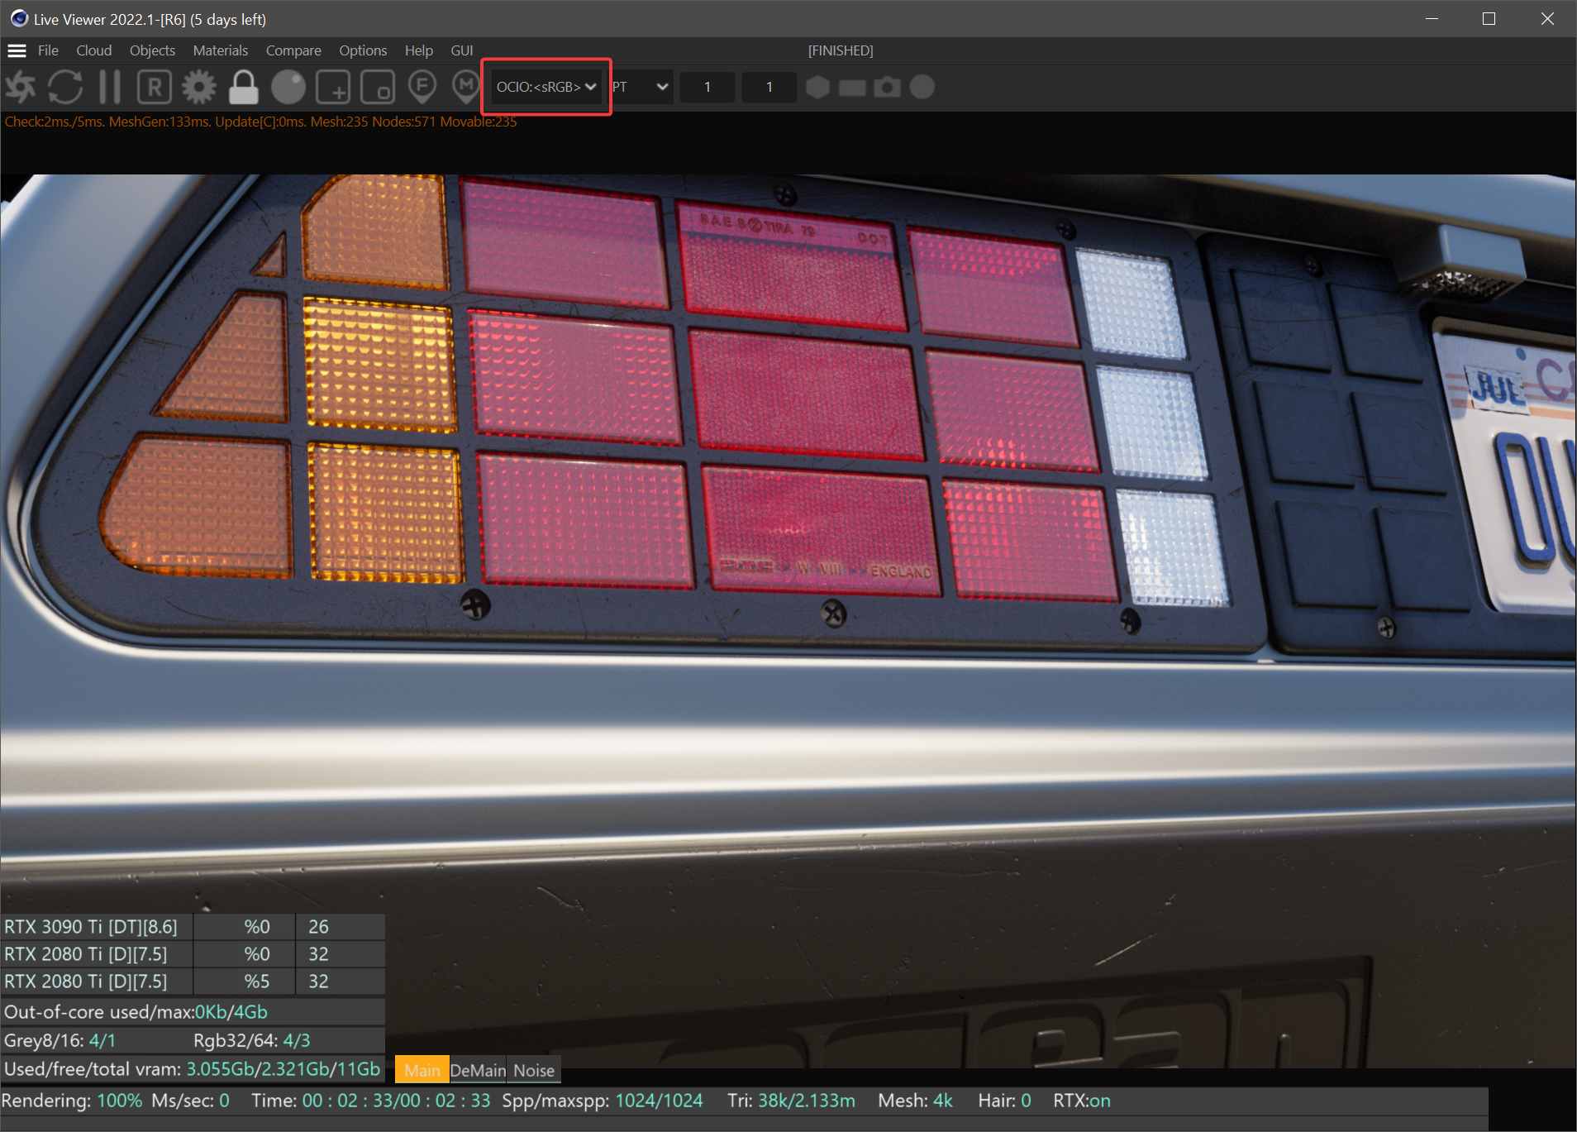Toggle pause rendering
Viewport: 1577px width, 1132px height.
click(x=108, y=87)
